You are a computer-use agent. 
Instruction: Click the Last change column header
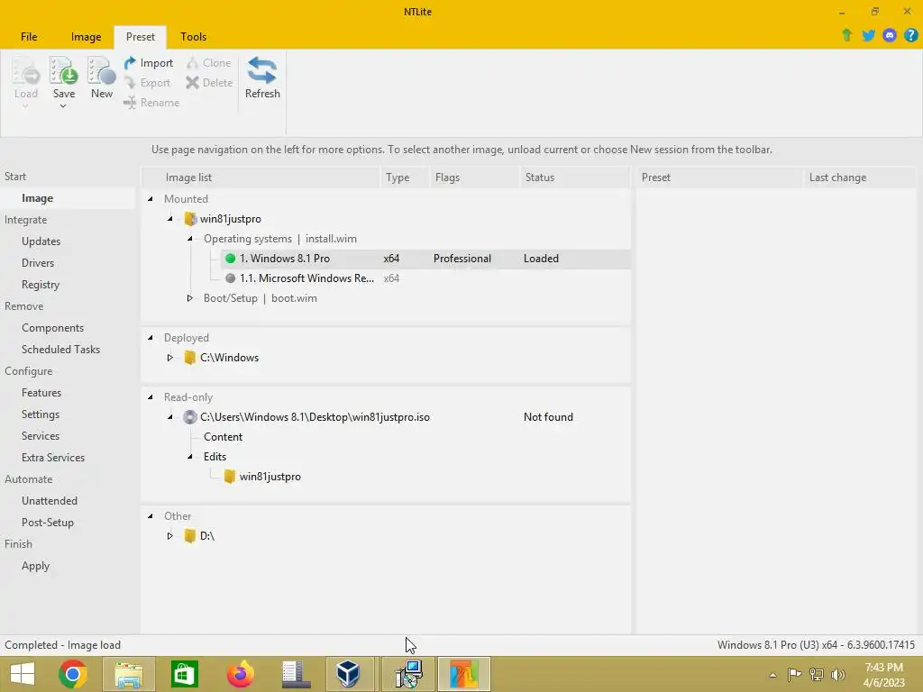point(859,178)
